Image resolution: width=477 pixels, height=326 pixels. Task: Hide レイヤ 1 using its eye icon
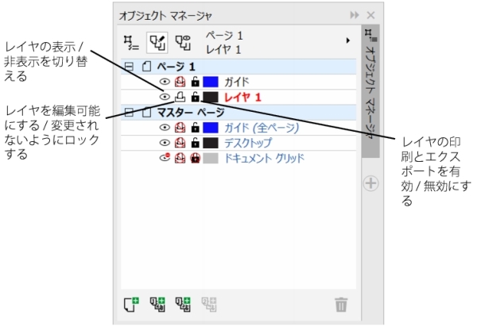tap(165, 97)
